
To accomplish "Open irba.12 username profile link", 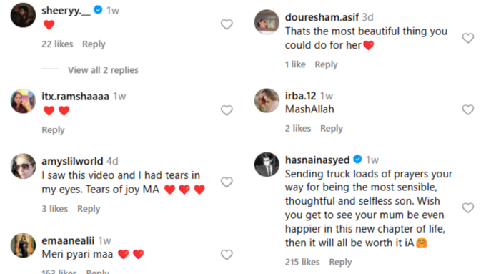I will point(300,96).
